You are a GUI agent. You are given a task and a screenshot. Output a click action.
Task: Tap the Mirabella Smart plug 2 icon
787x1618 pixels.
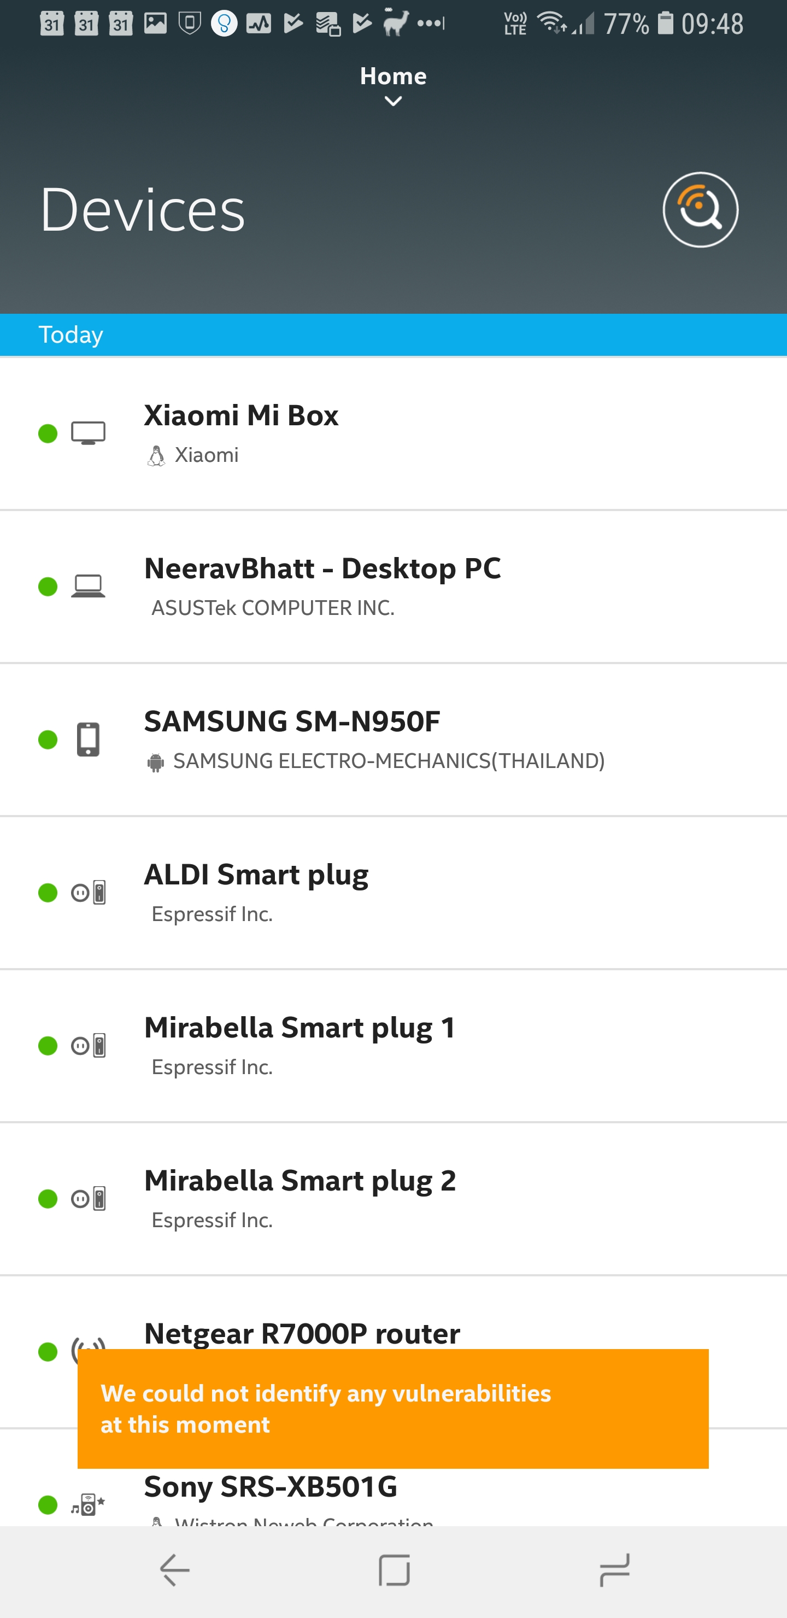click(88, 1199)
